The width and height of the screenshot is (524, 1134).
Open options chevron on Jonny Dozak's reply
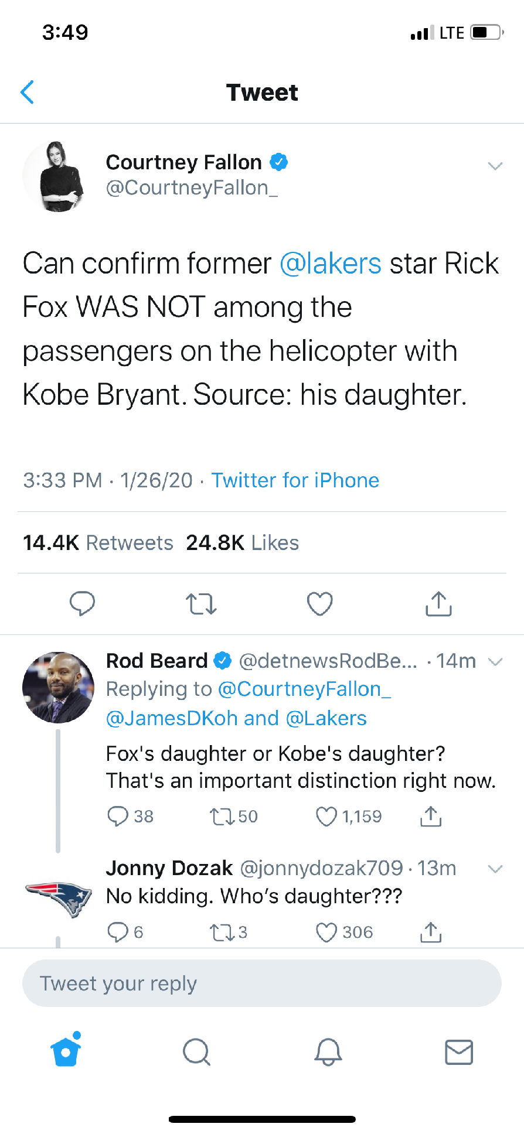pos(495,869)
